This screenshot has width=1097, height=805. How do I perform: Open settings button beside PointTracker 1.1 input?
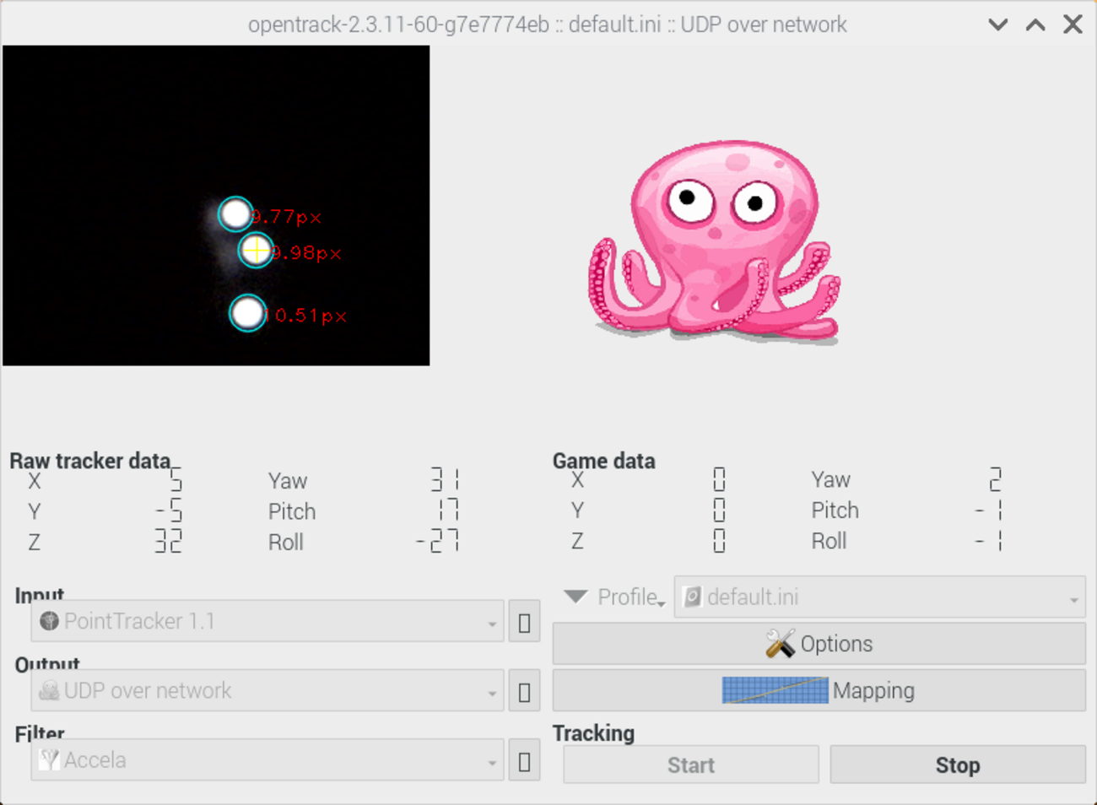tap(524, 622)
